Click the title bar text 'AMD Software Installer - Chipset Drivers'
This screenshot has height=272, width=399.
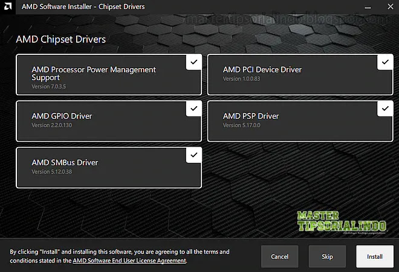click(83, 7)
